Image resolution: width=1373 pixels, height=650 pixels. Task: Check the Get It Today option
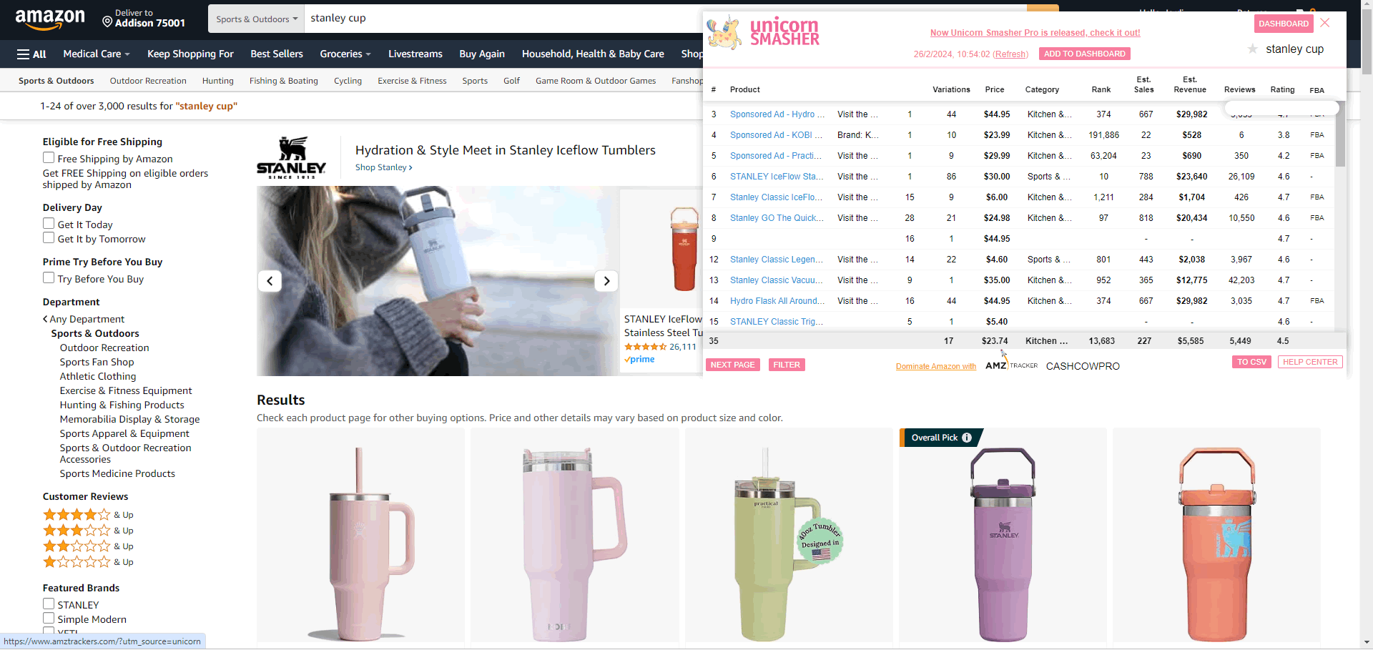(x=49, y=224)
